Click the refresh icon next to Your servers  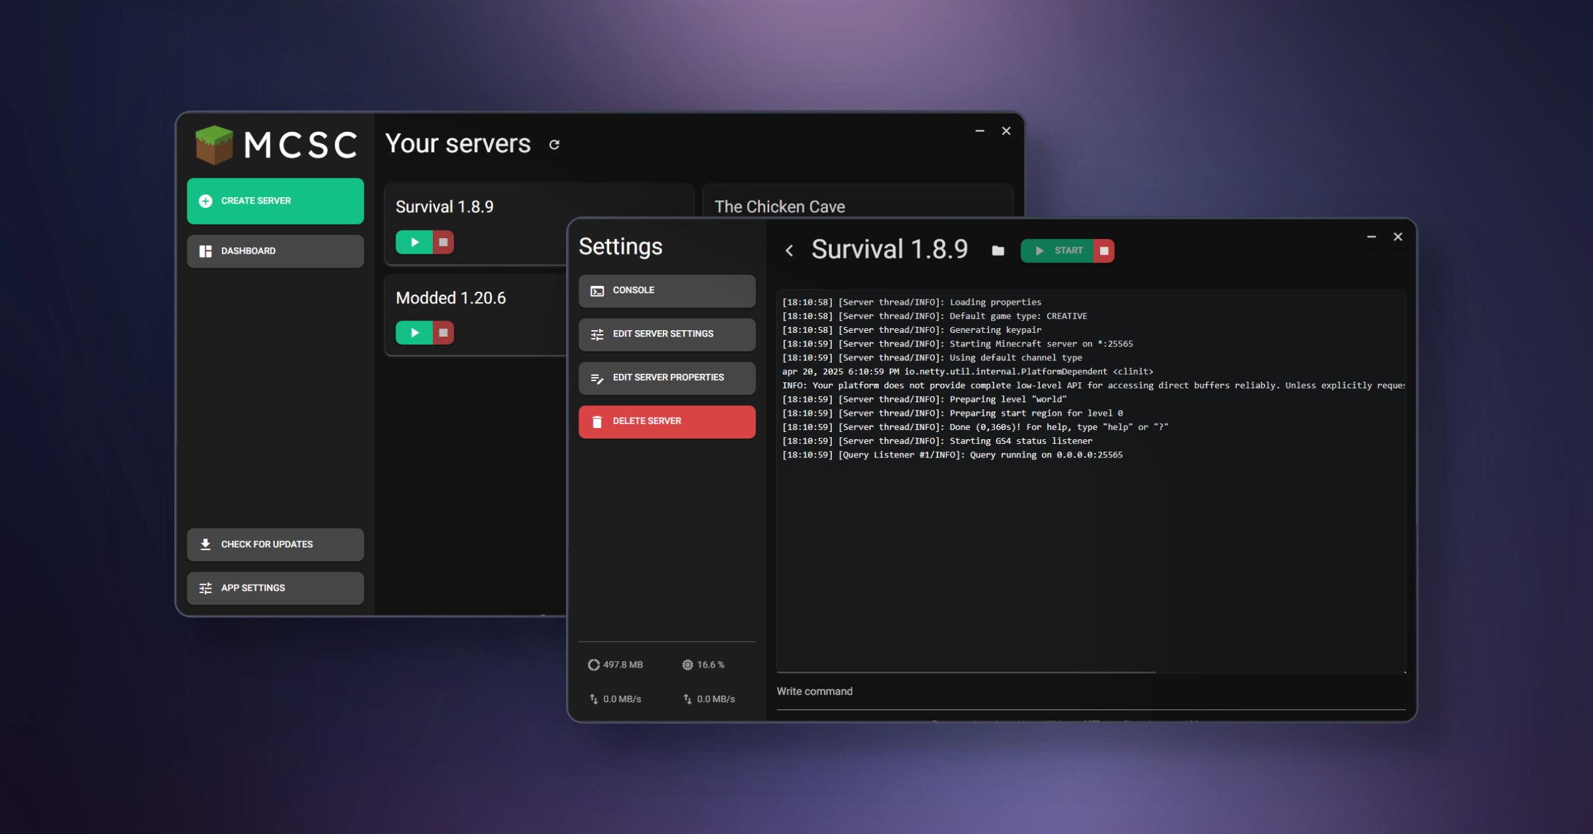(x=554, y=144)
